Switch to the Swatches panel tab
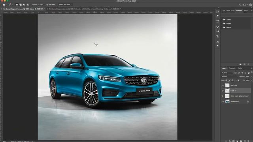Image resolution: width=253 pixels, height=142 pixels. coord(228,11)
